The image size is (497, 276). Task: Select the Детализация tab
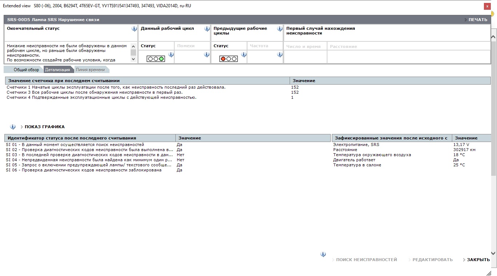pyautogui.click(x=57, y=70)
